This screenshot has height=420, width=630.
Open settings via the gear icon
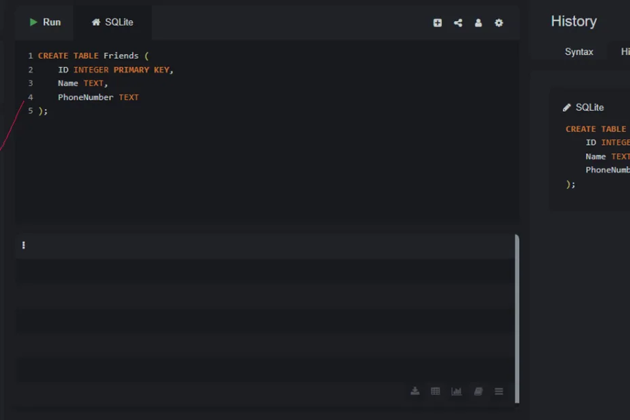point(499,23)
